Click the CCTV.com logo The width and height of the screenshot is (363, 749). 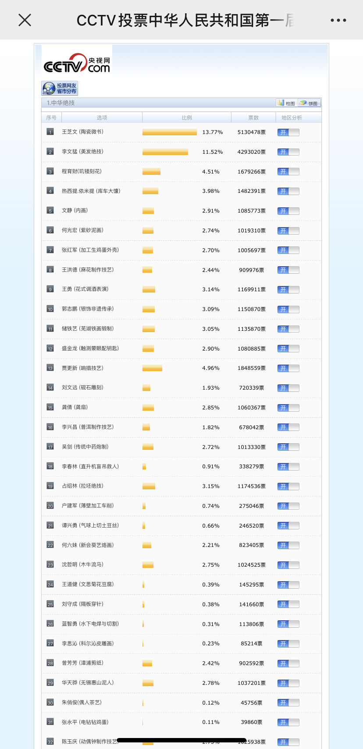(77, 62)
